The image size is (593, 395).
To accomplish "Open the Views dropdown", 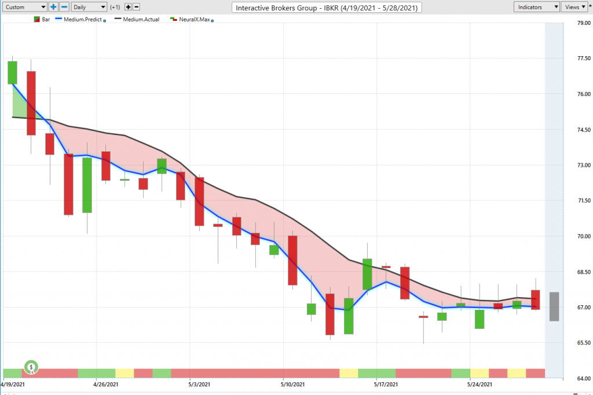I will [574, 7].
